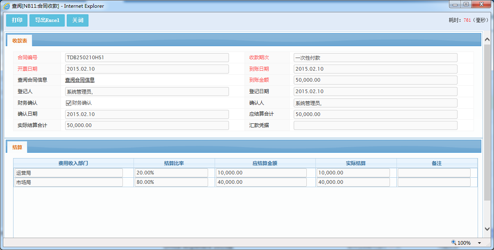Screen dimensions: 494x250
Task: Minimize the Internet Explorer window
Action: pyautogui.click(x=455, y=4)
